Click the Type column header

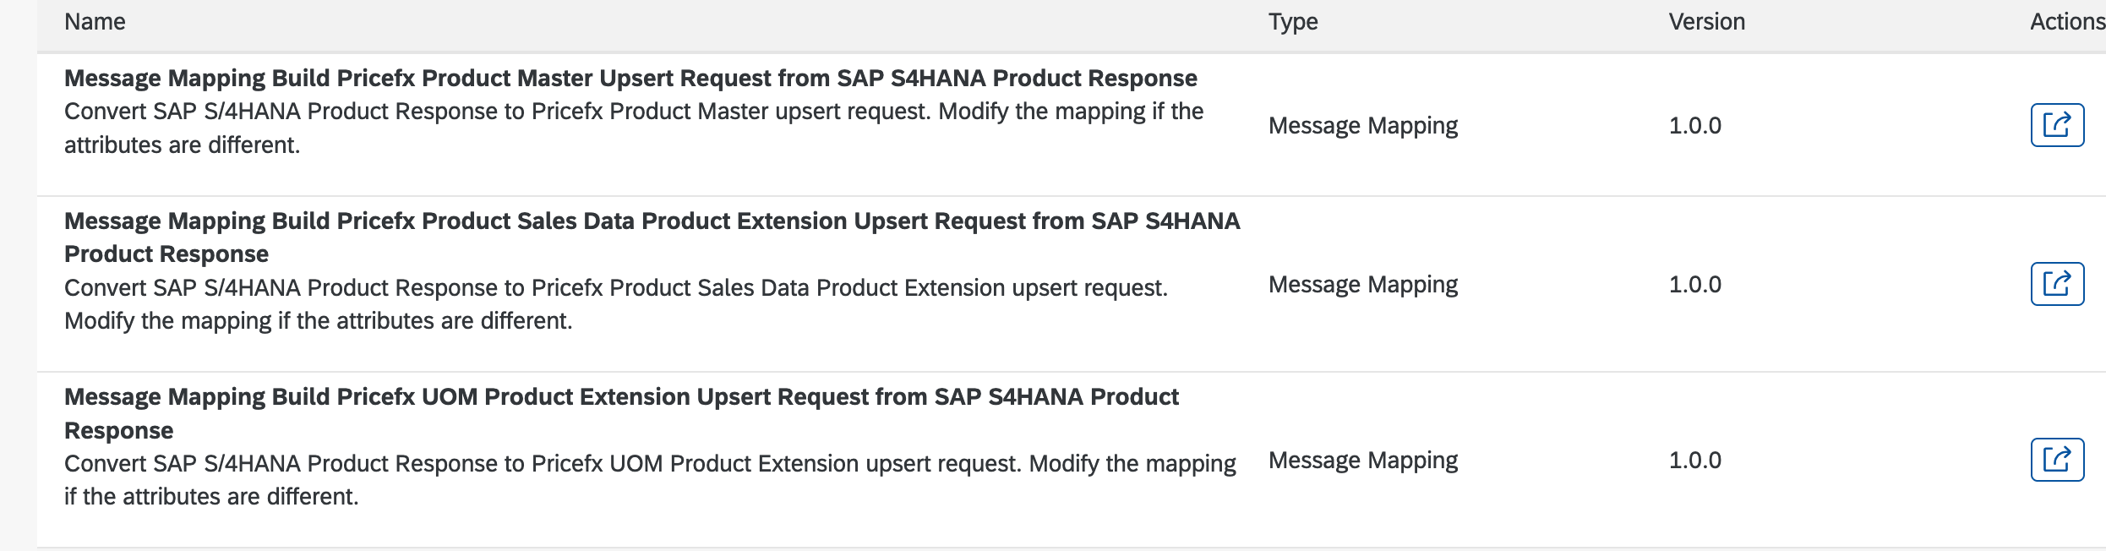[x=1292, y=22]
